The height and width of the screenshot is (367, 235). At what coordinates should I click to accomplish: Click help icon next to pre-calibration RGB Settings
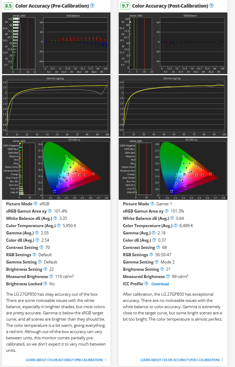coord(34,254)
